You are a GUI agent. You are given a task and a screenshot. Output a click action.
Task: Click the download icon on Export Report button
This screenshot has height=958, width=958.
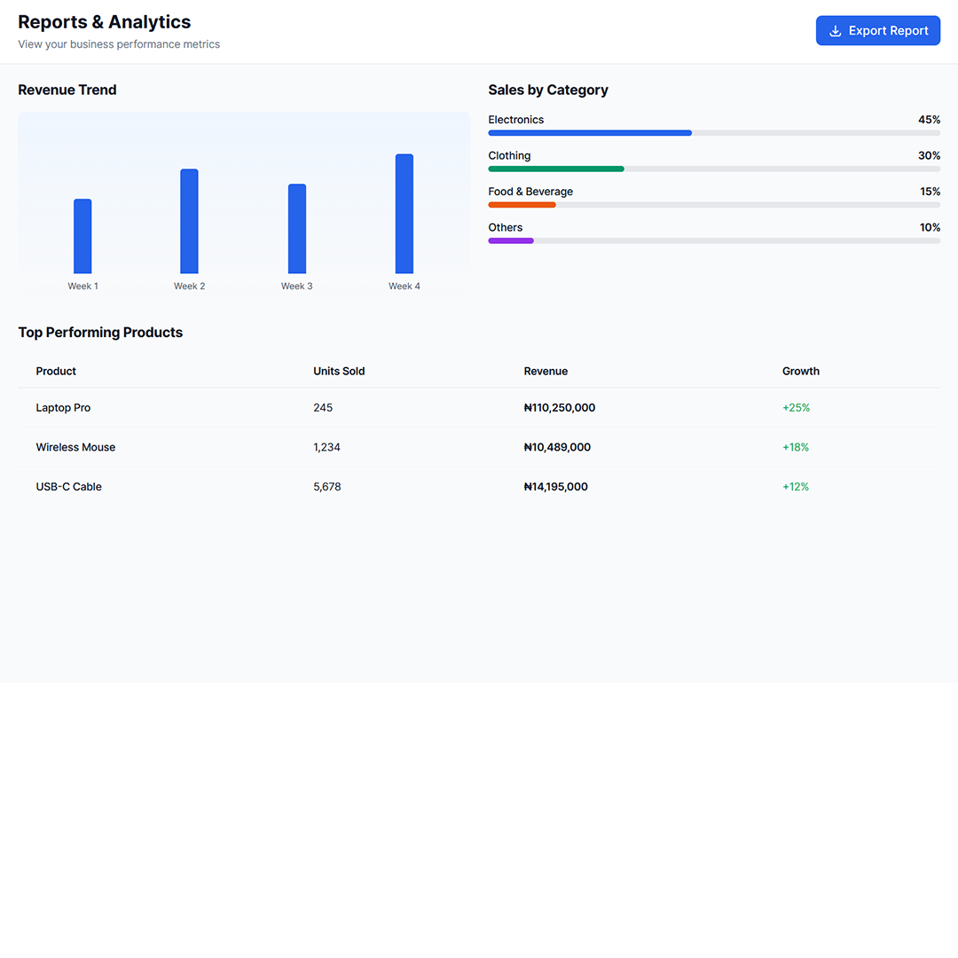[x=835, y=30]
